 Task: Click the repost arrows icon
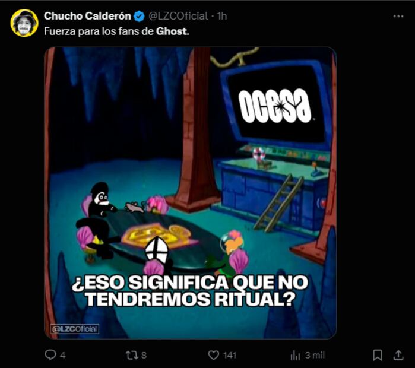132,355
